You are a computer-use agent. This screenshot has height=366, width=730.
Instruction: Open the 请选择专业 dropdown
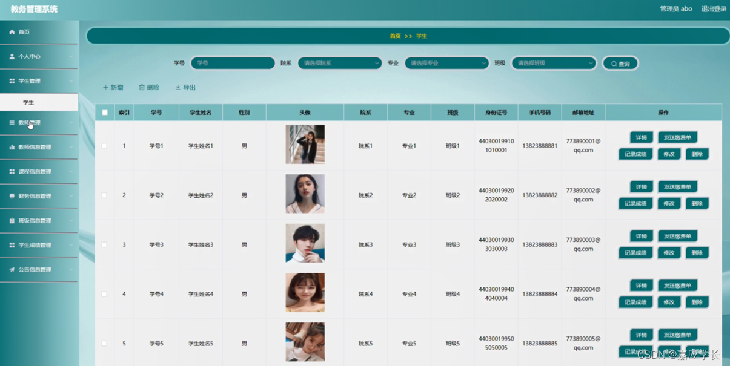[x=447, y=63]
